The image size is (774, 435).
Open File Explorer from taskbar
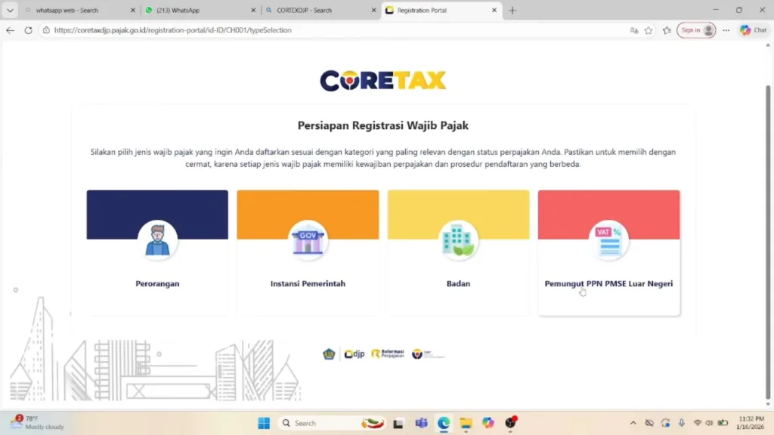(x=466, y=423)
